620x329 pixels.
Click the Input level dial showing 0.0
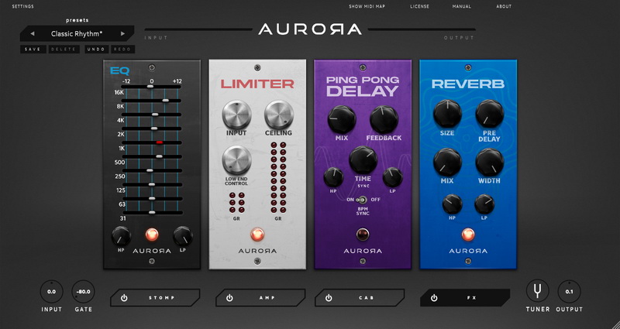(x=51, y=292)
